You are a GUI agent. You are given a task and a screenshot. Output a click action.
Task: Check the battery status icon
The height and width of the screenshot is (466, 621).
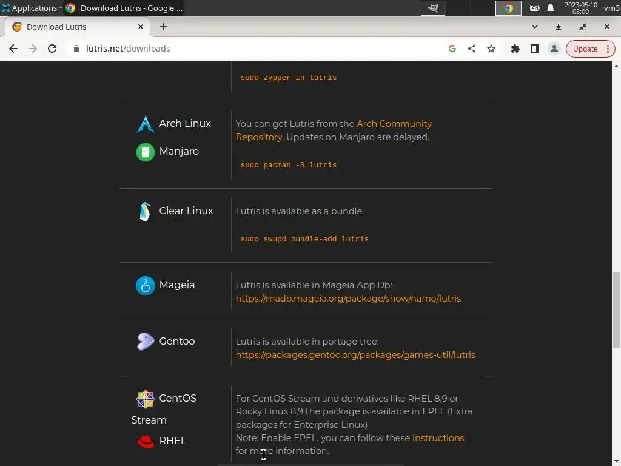535,8
